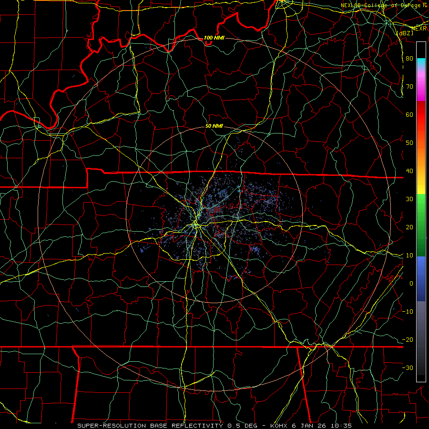Click the "50 NMI" range ring label
The image size is (429, 429).
214,126
